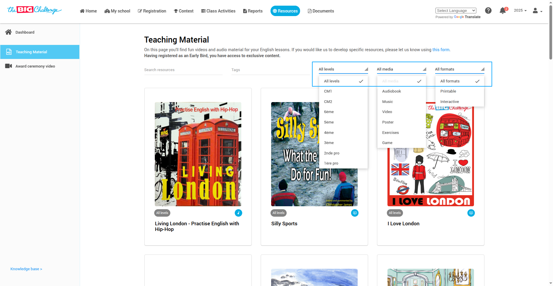Open the Living London cover thumbnail
The height and width of the screenshot is (286, 553).
pos(198,154)
